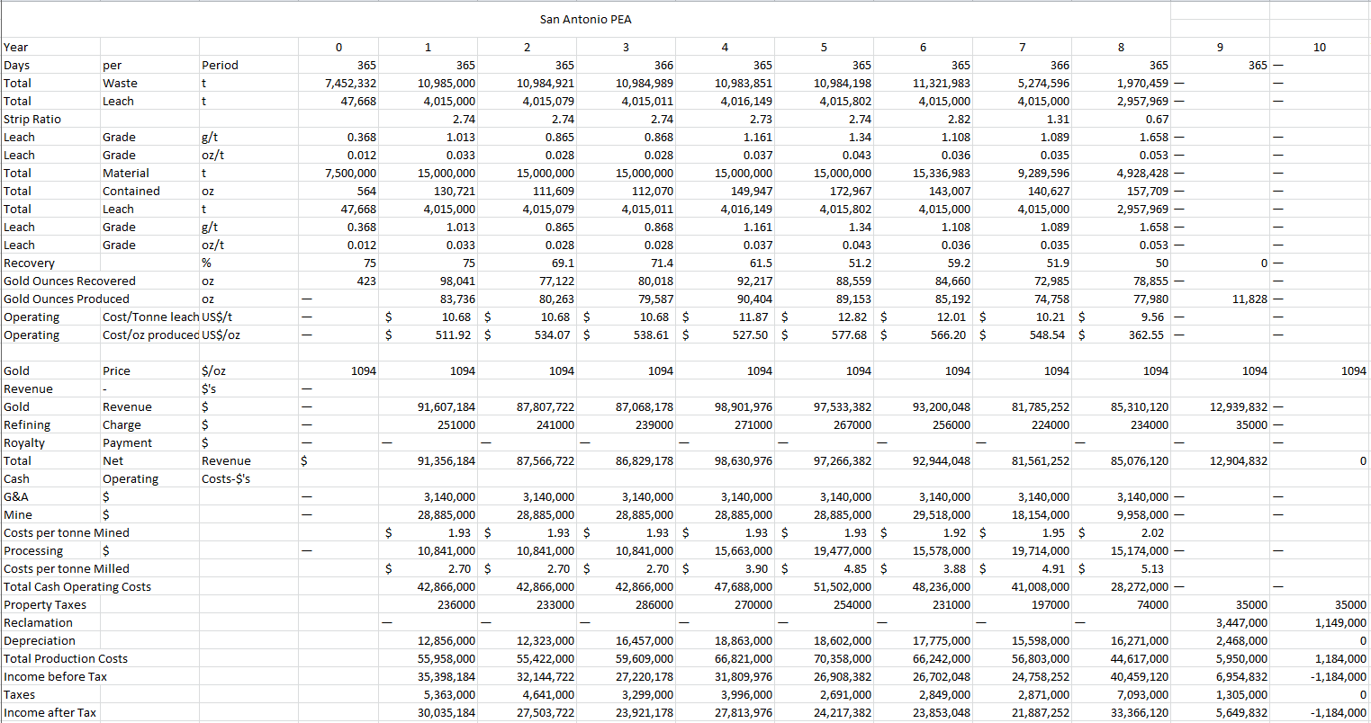
Task: Select the Depreciation row label
Action: click(40, 641)
